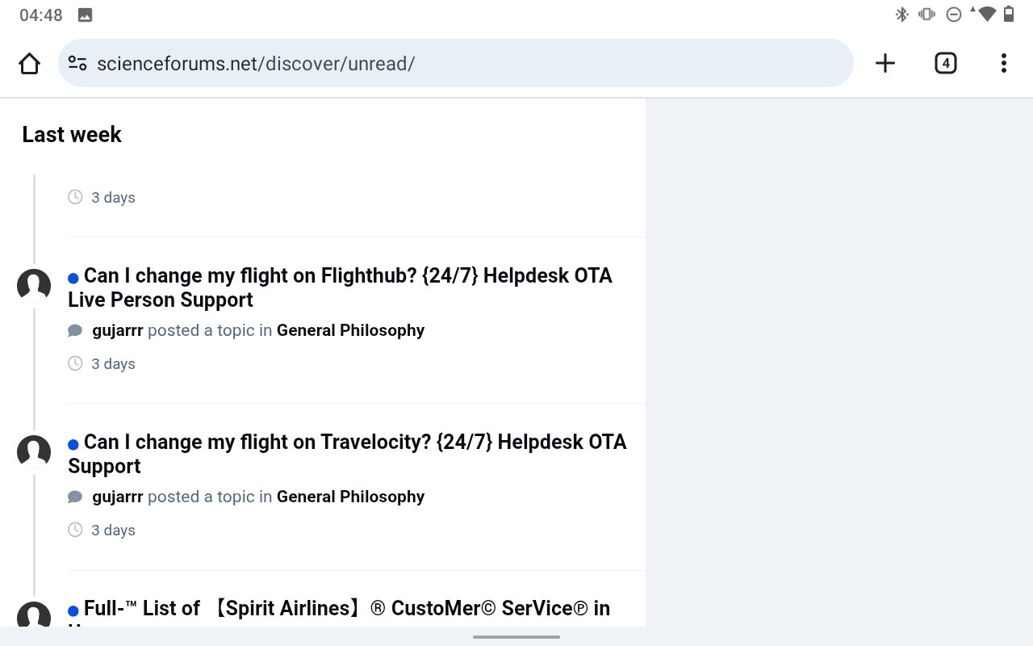
Task: Tap the Chrome home icon
Action: pos(29,63)
